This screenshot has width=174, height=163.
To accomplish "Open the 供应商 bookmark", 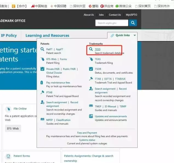I will [107, 6].
